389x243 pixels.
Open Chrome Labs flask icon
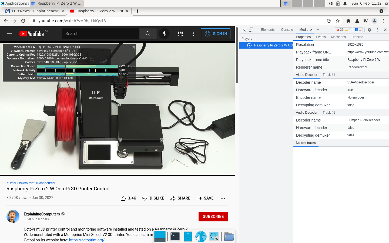tap(357, 21)
